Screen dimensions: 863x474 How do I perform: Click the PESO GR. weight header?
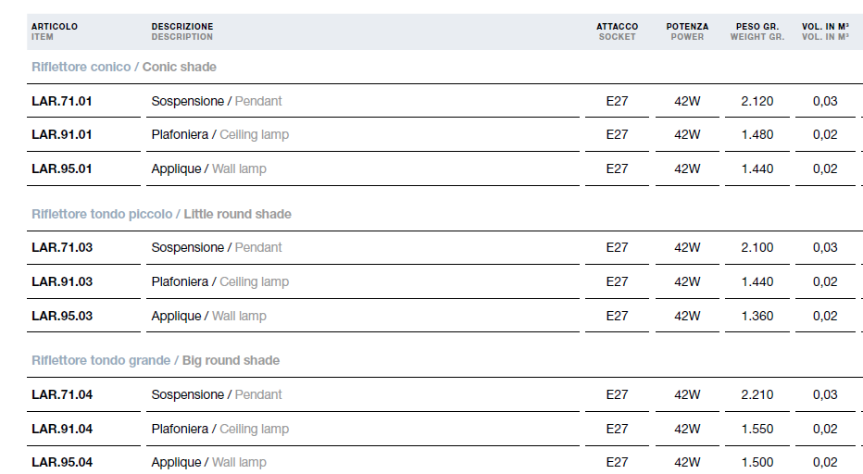point(757,31)
